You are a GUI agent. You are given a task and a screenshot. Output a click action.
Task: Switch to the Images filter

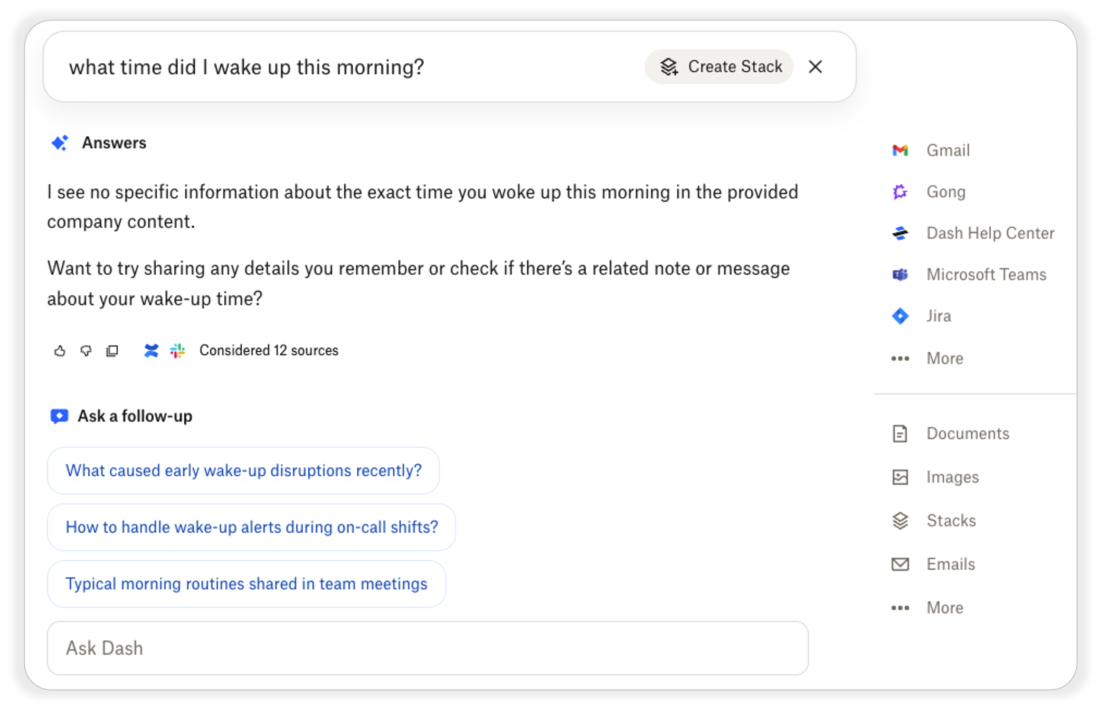click(x=952, y=477)
